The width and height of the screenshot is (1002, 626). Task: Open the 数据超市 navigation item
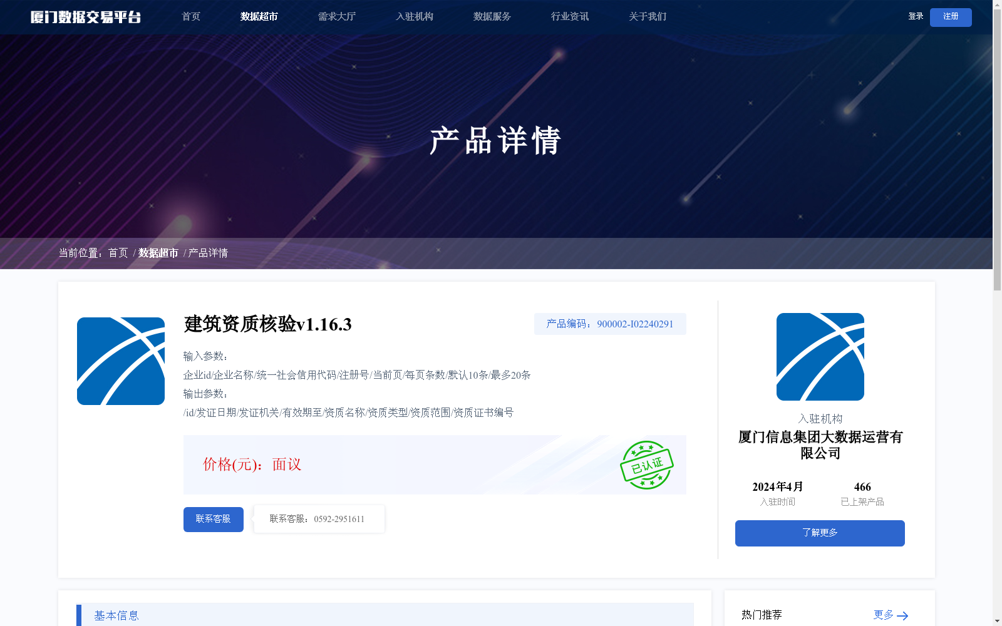point(259,17)
